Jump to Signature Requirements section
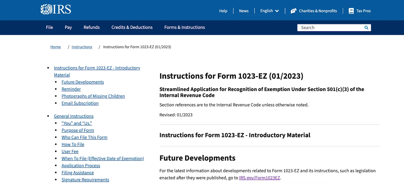The width and height of the screenshot is (404, 183). click(85, 179)
